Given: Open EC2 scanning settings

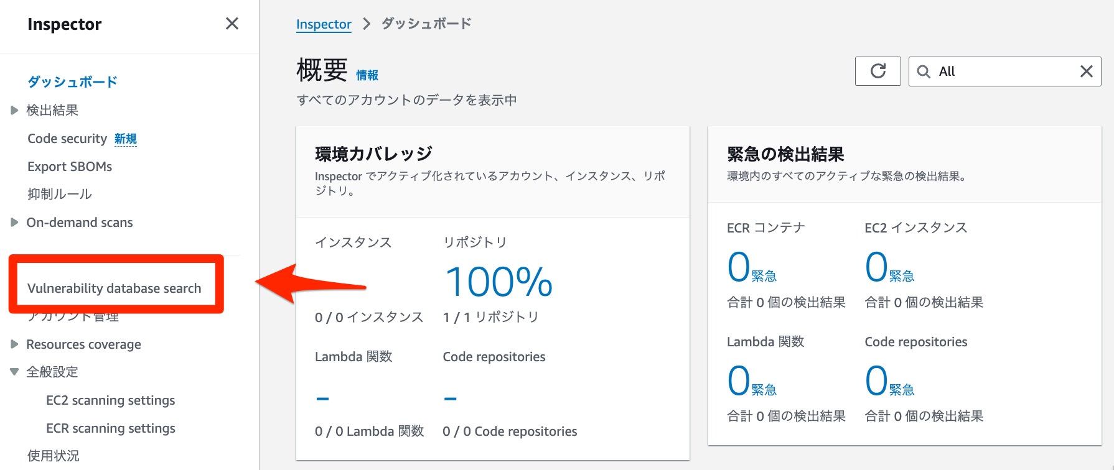Looking at the screenshot, I should 110,400.
